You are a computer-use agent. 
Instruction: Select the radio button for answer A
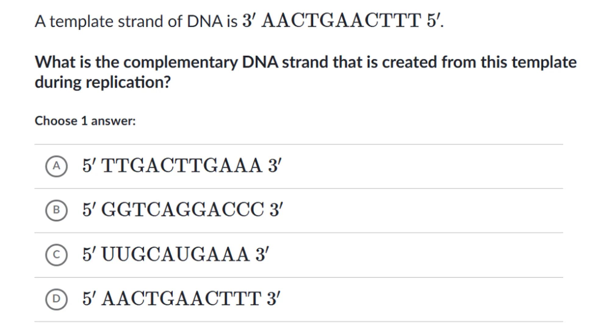(x=56, y=166)
